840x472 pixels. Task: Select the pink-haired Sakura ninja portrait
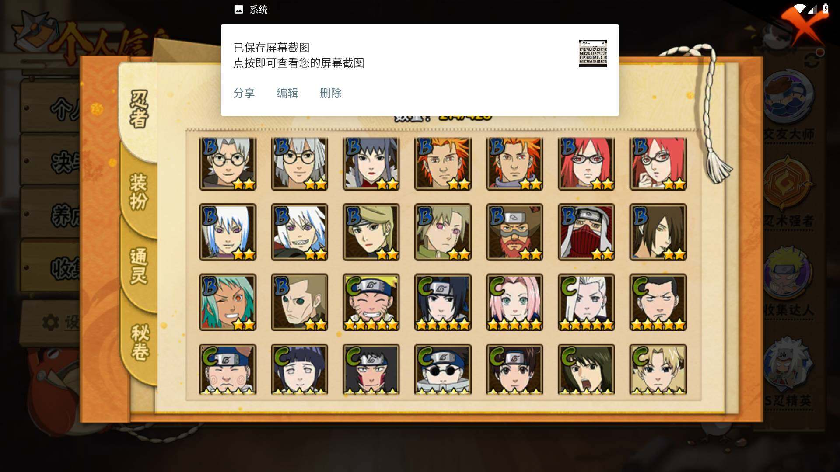coord(514,302)
